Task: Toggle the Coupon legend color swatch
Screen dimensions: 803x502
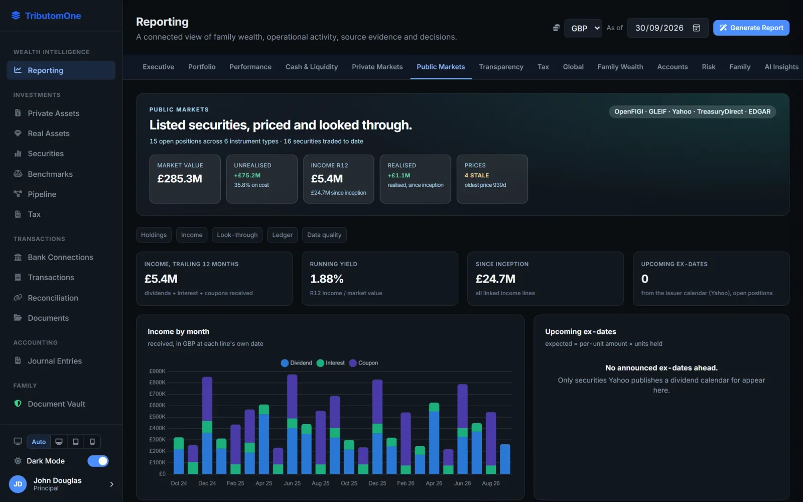Action: (x=353, y=363)
